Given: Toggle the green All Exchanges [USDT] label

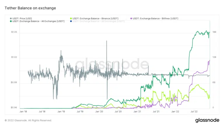Looking at the screenshot, I should click(39, 21).
